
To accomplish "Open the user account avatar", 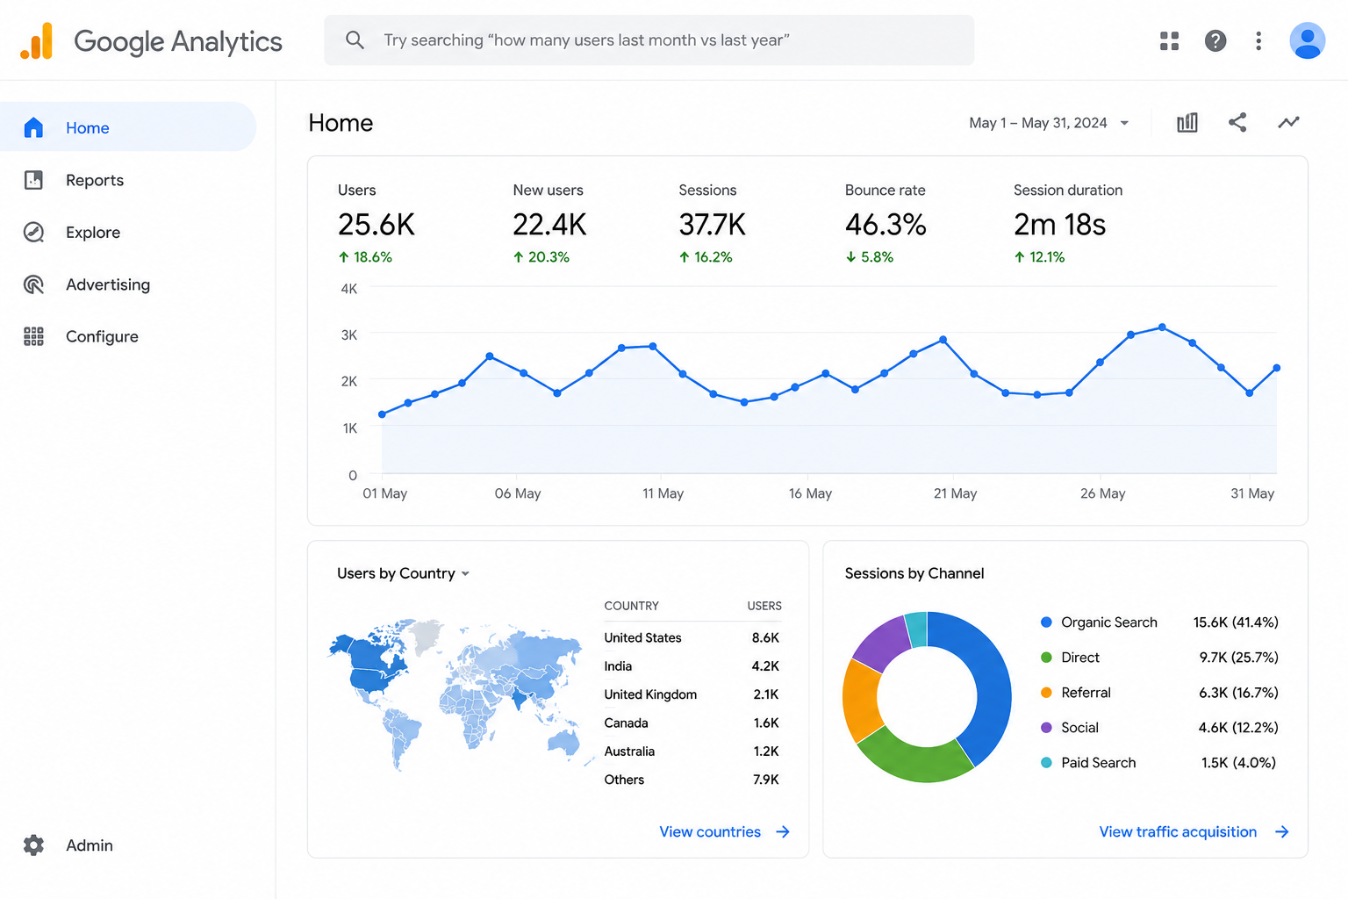I will click(1308, 40).
